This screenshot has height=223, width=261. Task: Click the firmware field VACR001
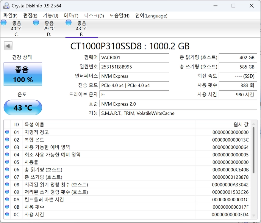134,58
